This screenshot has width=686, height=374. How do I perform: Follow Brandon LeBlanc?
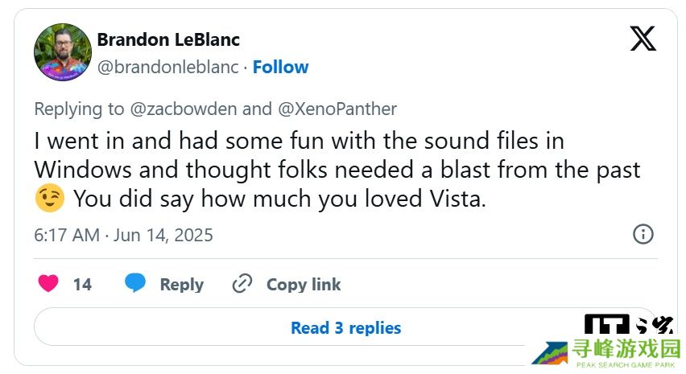280,67
